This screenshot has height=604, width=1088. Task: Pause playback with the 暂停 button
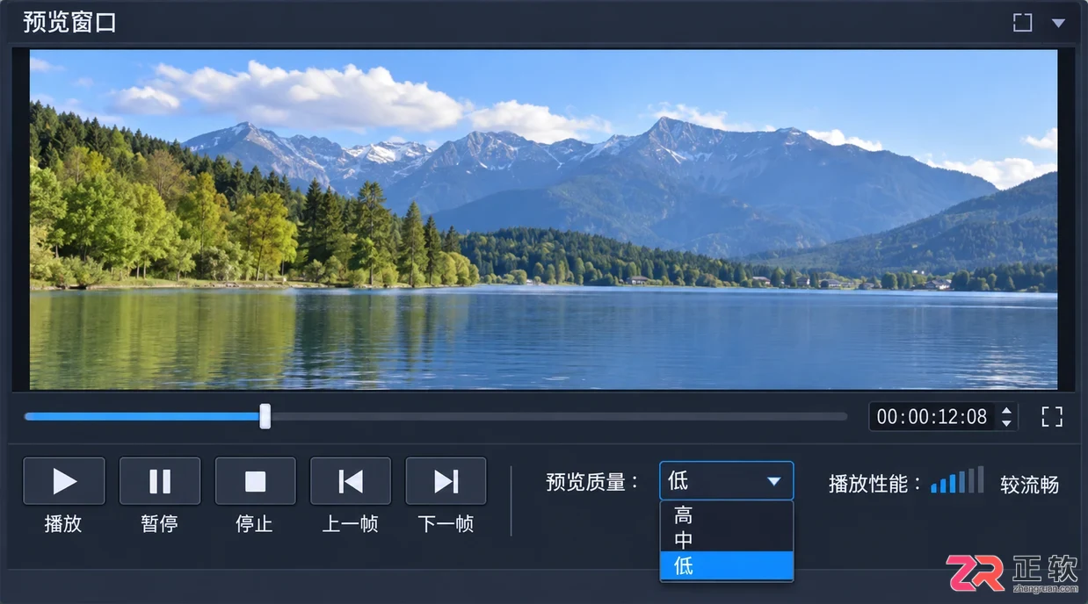click(x=160, y=481)
